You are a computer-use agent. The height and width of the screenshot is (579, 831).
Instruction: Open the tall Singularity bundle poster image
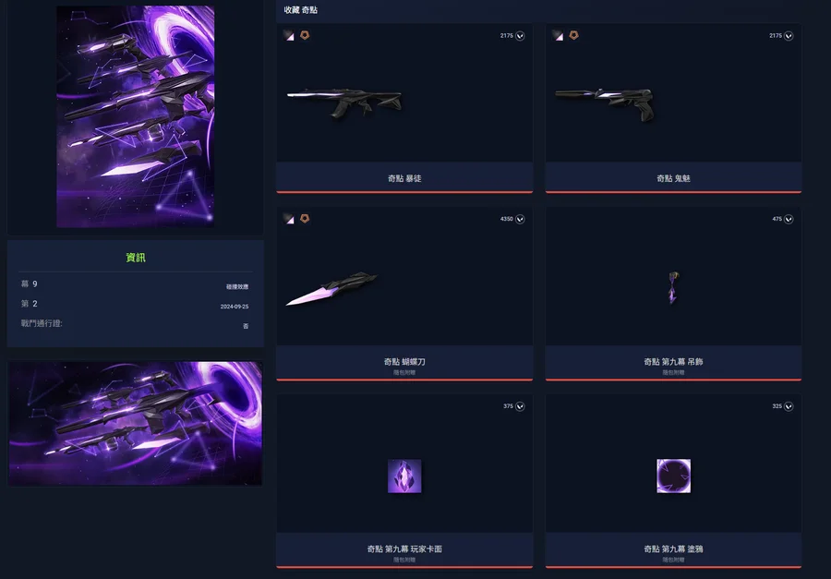pyautogui.click(x=136, y=116)
